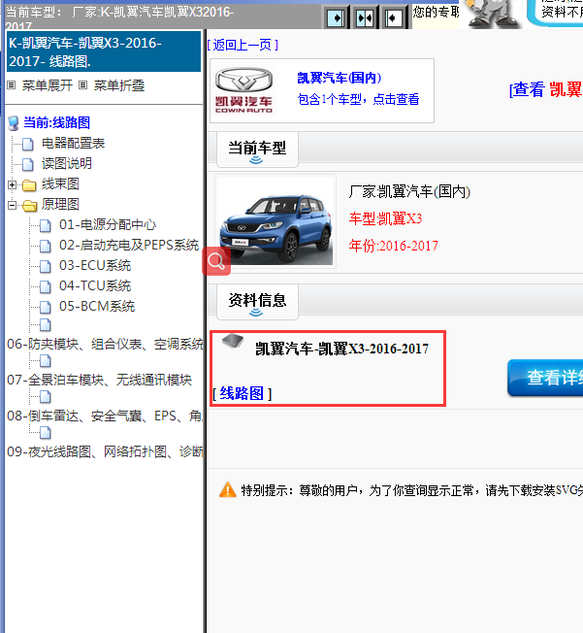Click the 凯翼汽车-凯翼X3-2016-2017 title
The image size is (583, 633).
click(x=341, y=349)
